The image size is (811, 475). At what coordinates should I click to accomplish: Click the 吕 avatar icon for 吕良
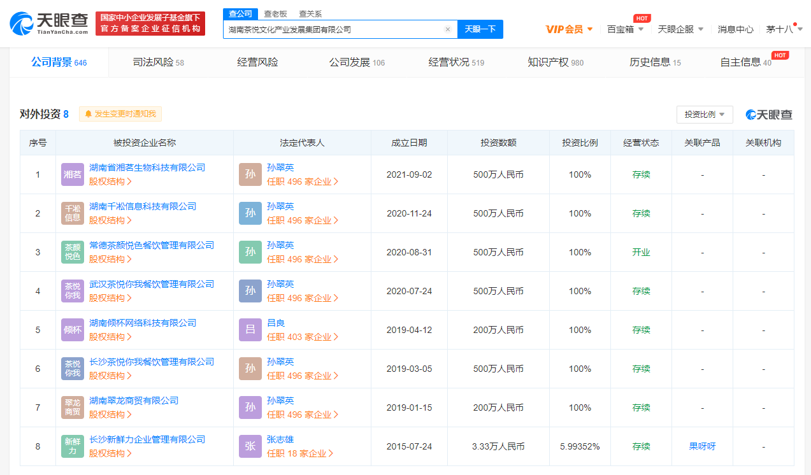tap(250, 330)
